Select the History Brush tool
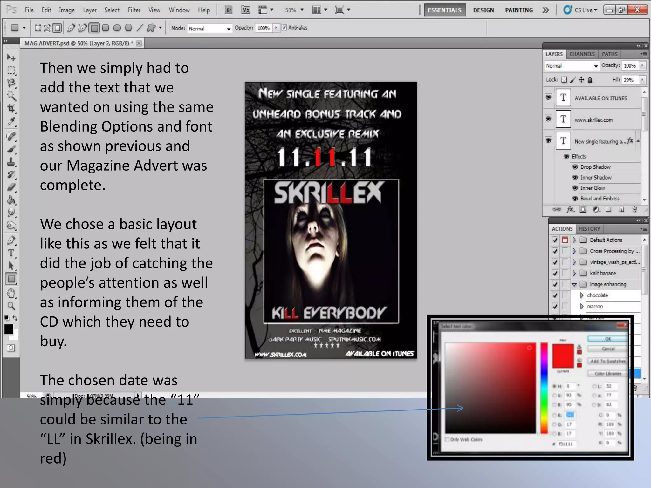This screenshot has width=651, height=488. tap(11, 174)
